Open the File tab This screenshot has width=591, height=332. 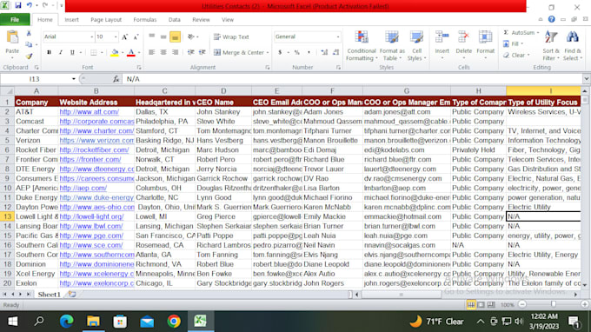pyautogui.click(x=15, y=20)
